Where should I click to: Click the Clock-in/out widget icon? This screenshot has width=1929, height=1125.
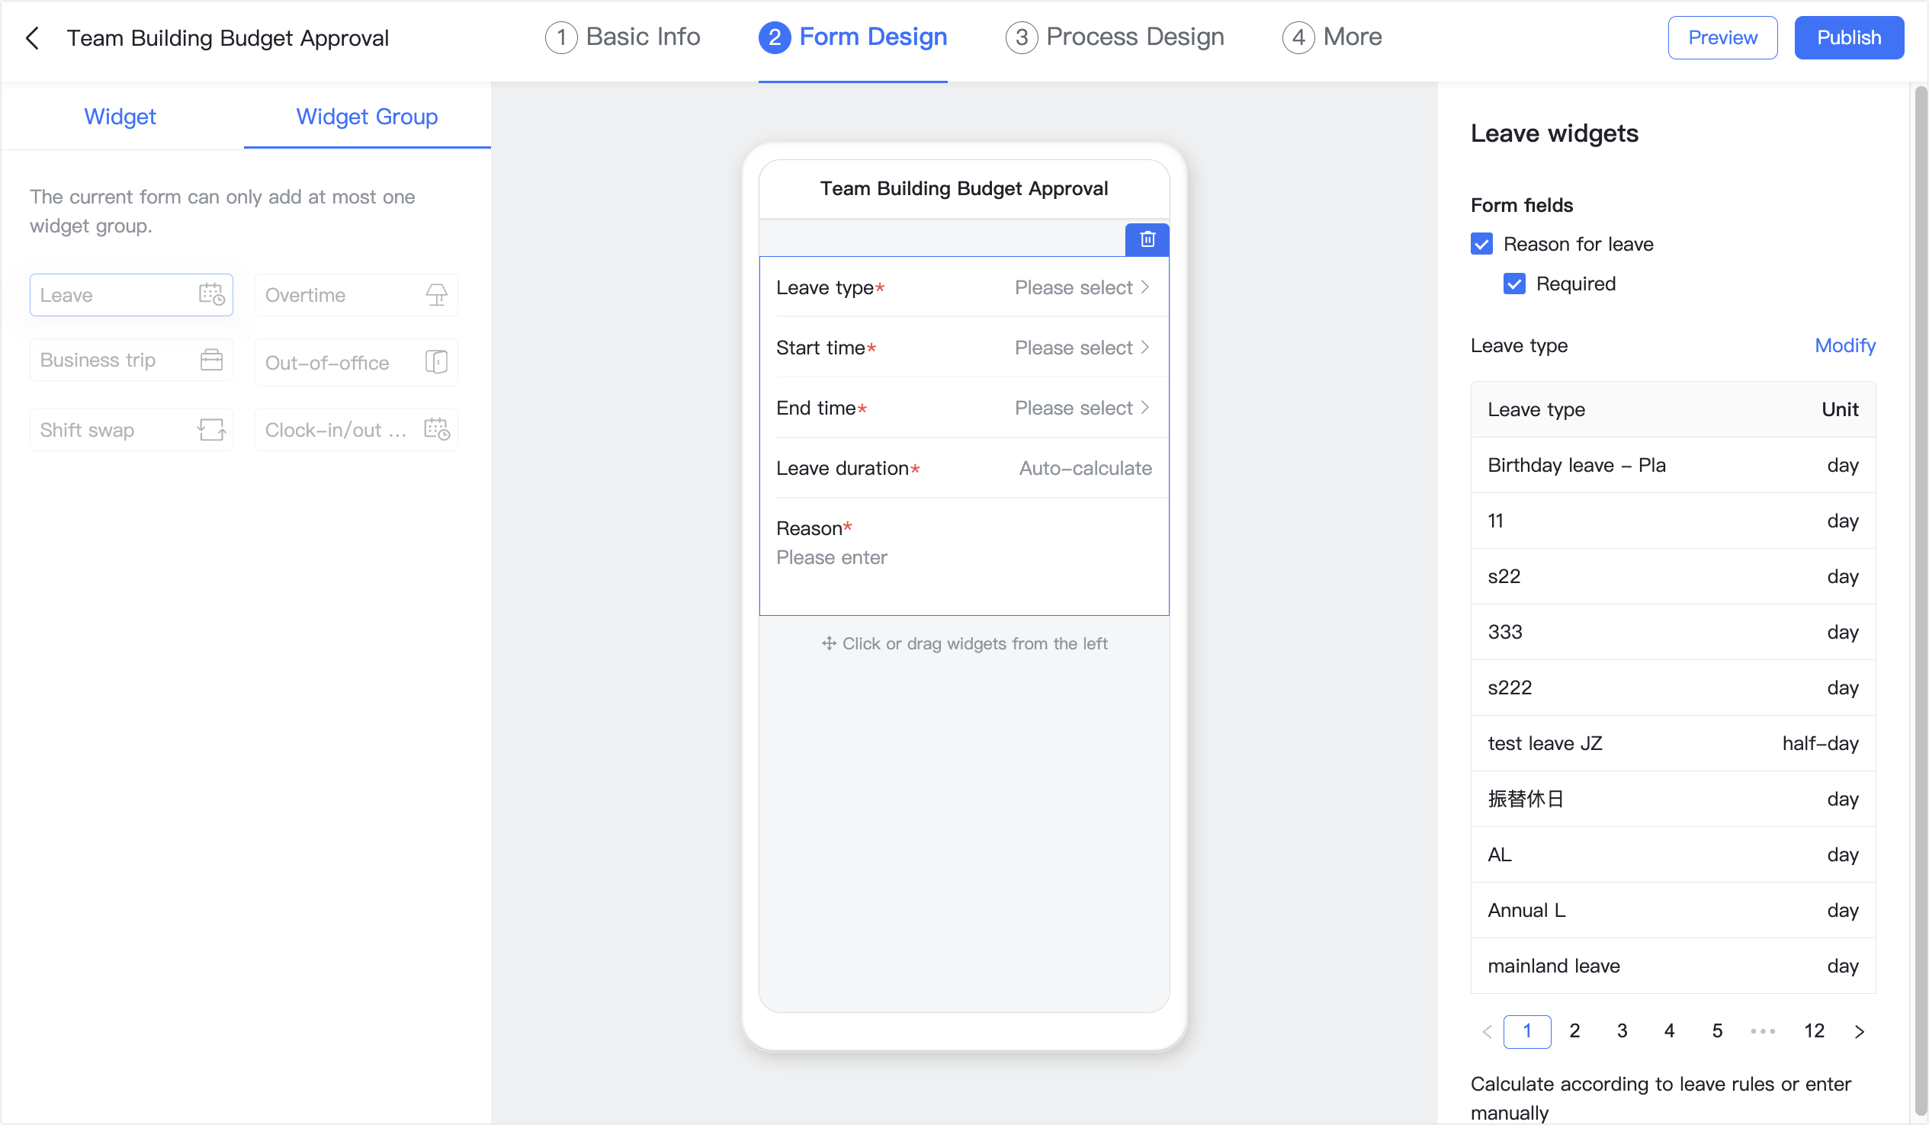click(x=436, y=429)
